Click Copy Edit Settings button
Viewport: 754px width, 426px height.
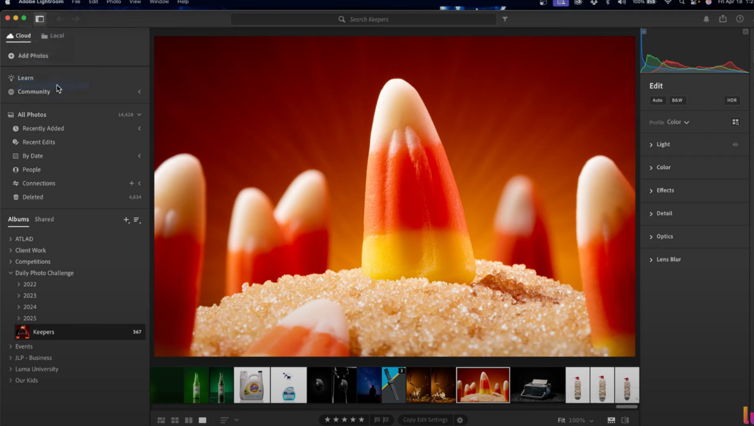425,420
